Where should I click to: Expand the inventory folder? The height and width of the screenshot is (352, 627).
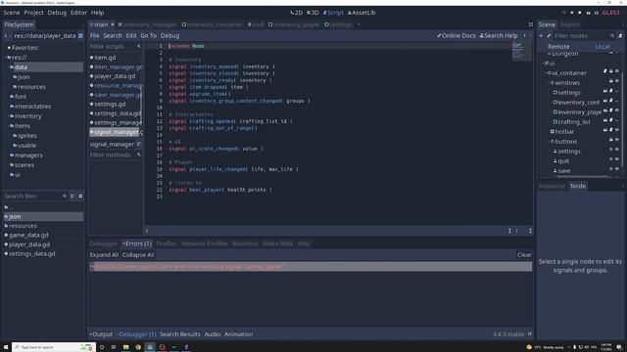point(10,116)
